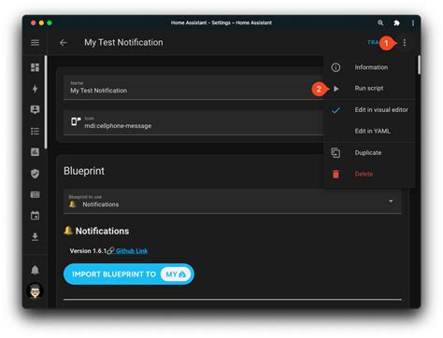
Task: Click the macOS yellow minimize button
Action: [41, 22]
